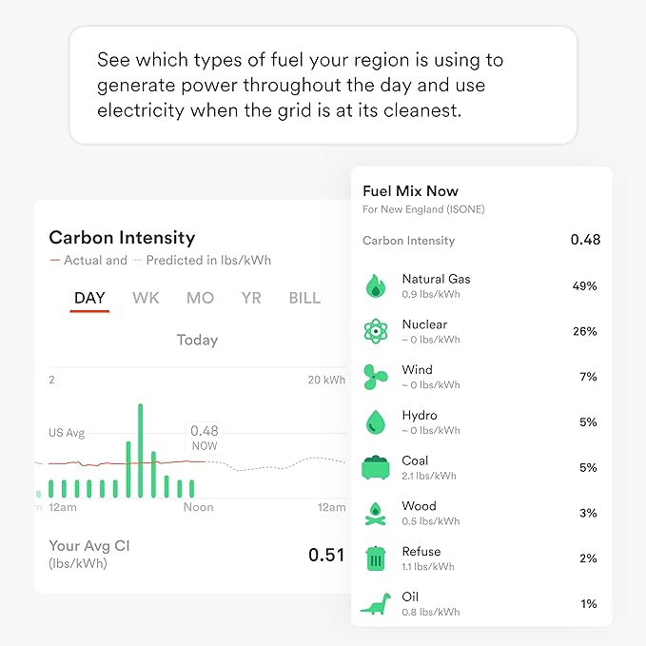Click the Wood campfire icon

(x=375, y=514)
